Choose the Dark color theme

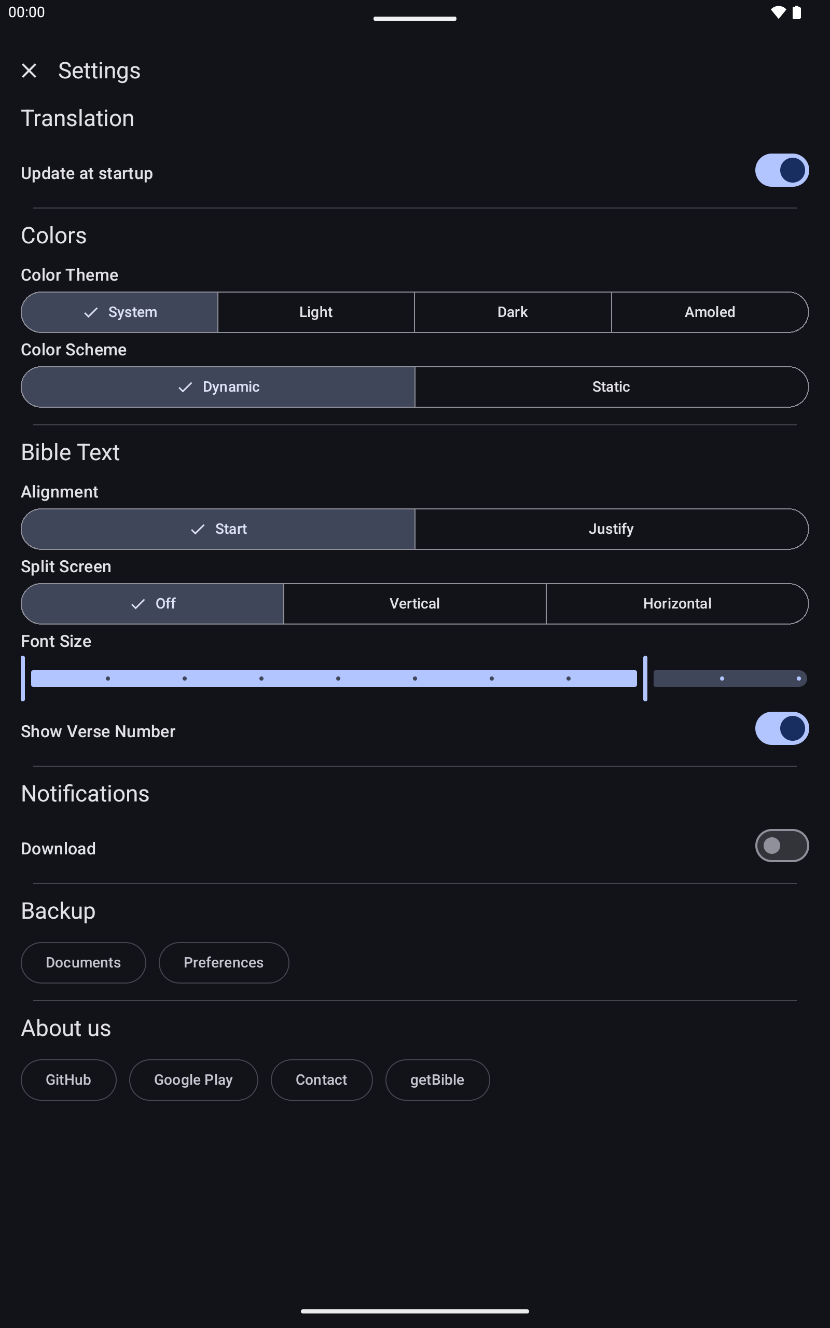(x=512, y=312)
